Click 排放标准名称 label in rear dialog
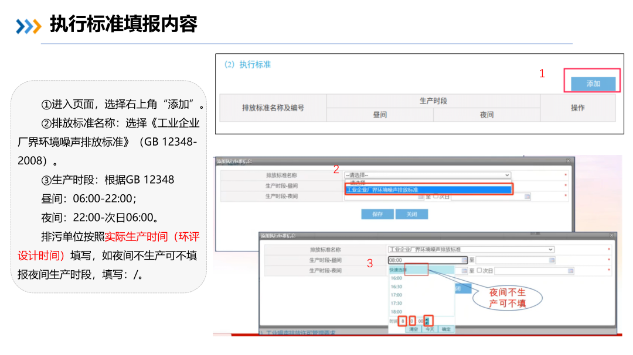Viewport: 633px width, 355px height. tap(281, 175)
